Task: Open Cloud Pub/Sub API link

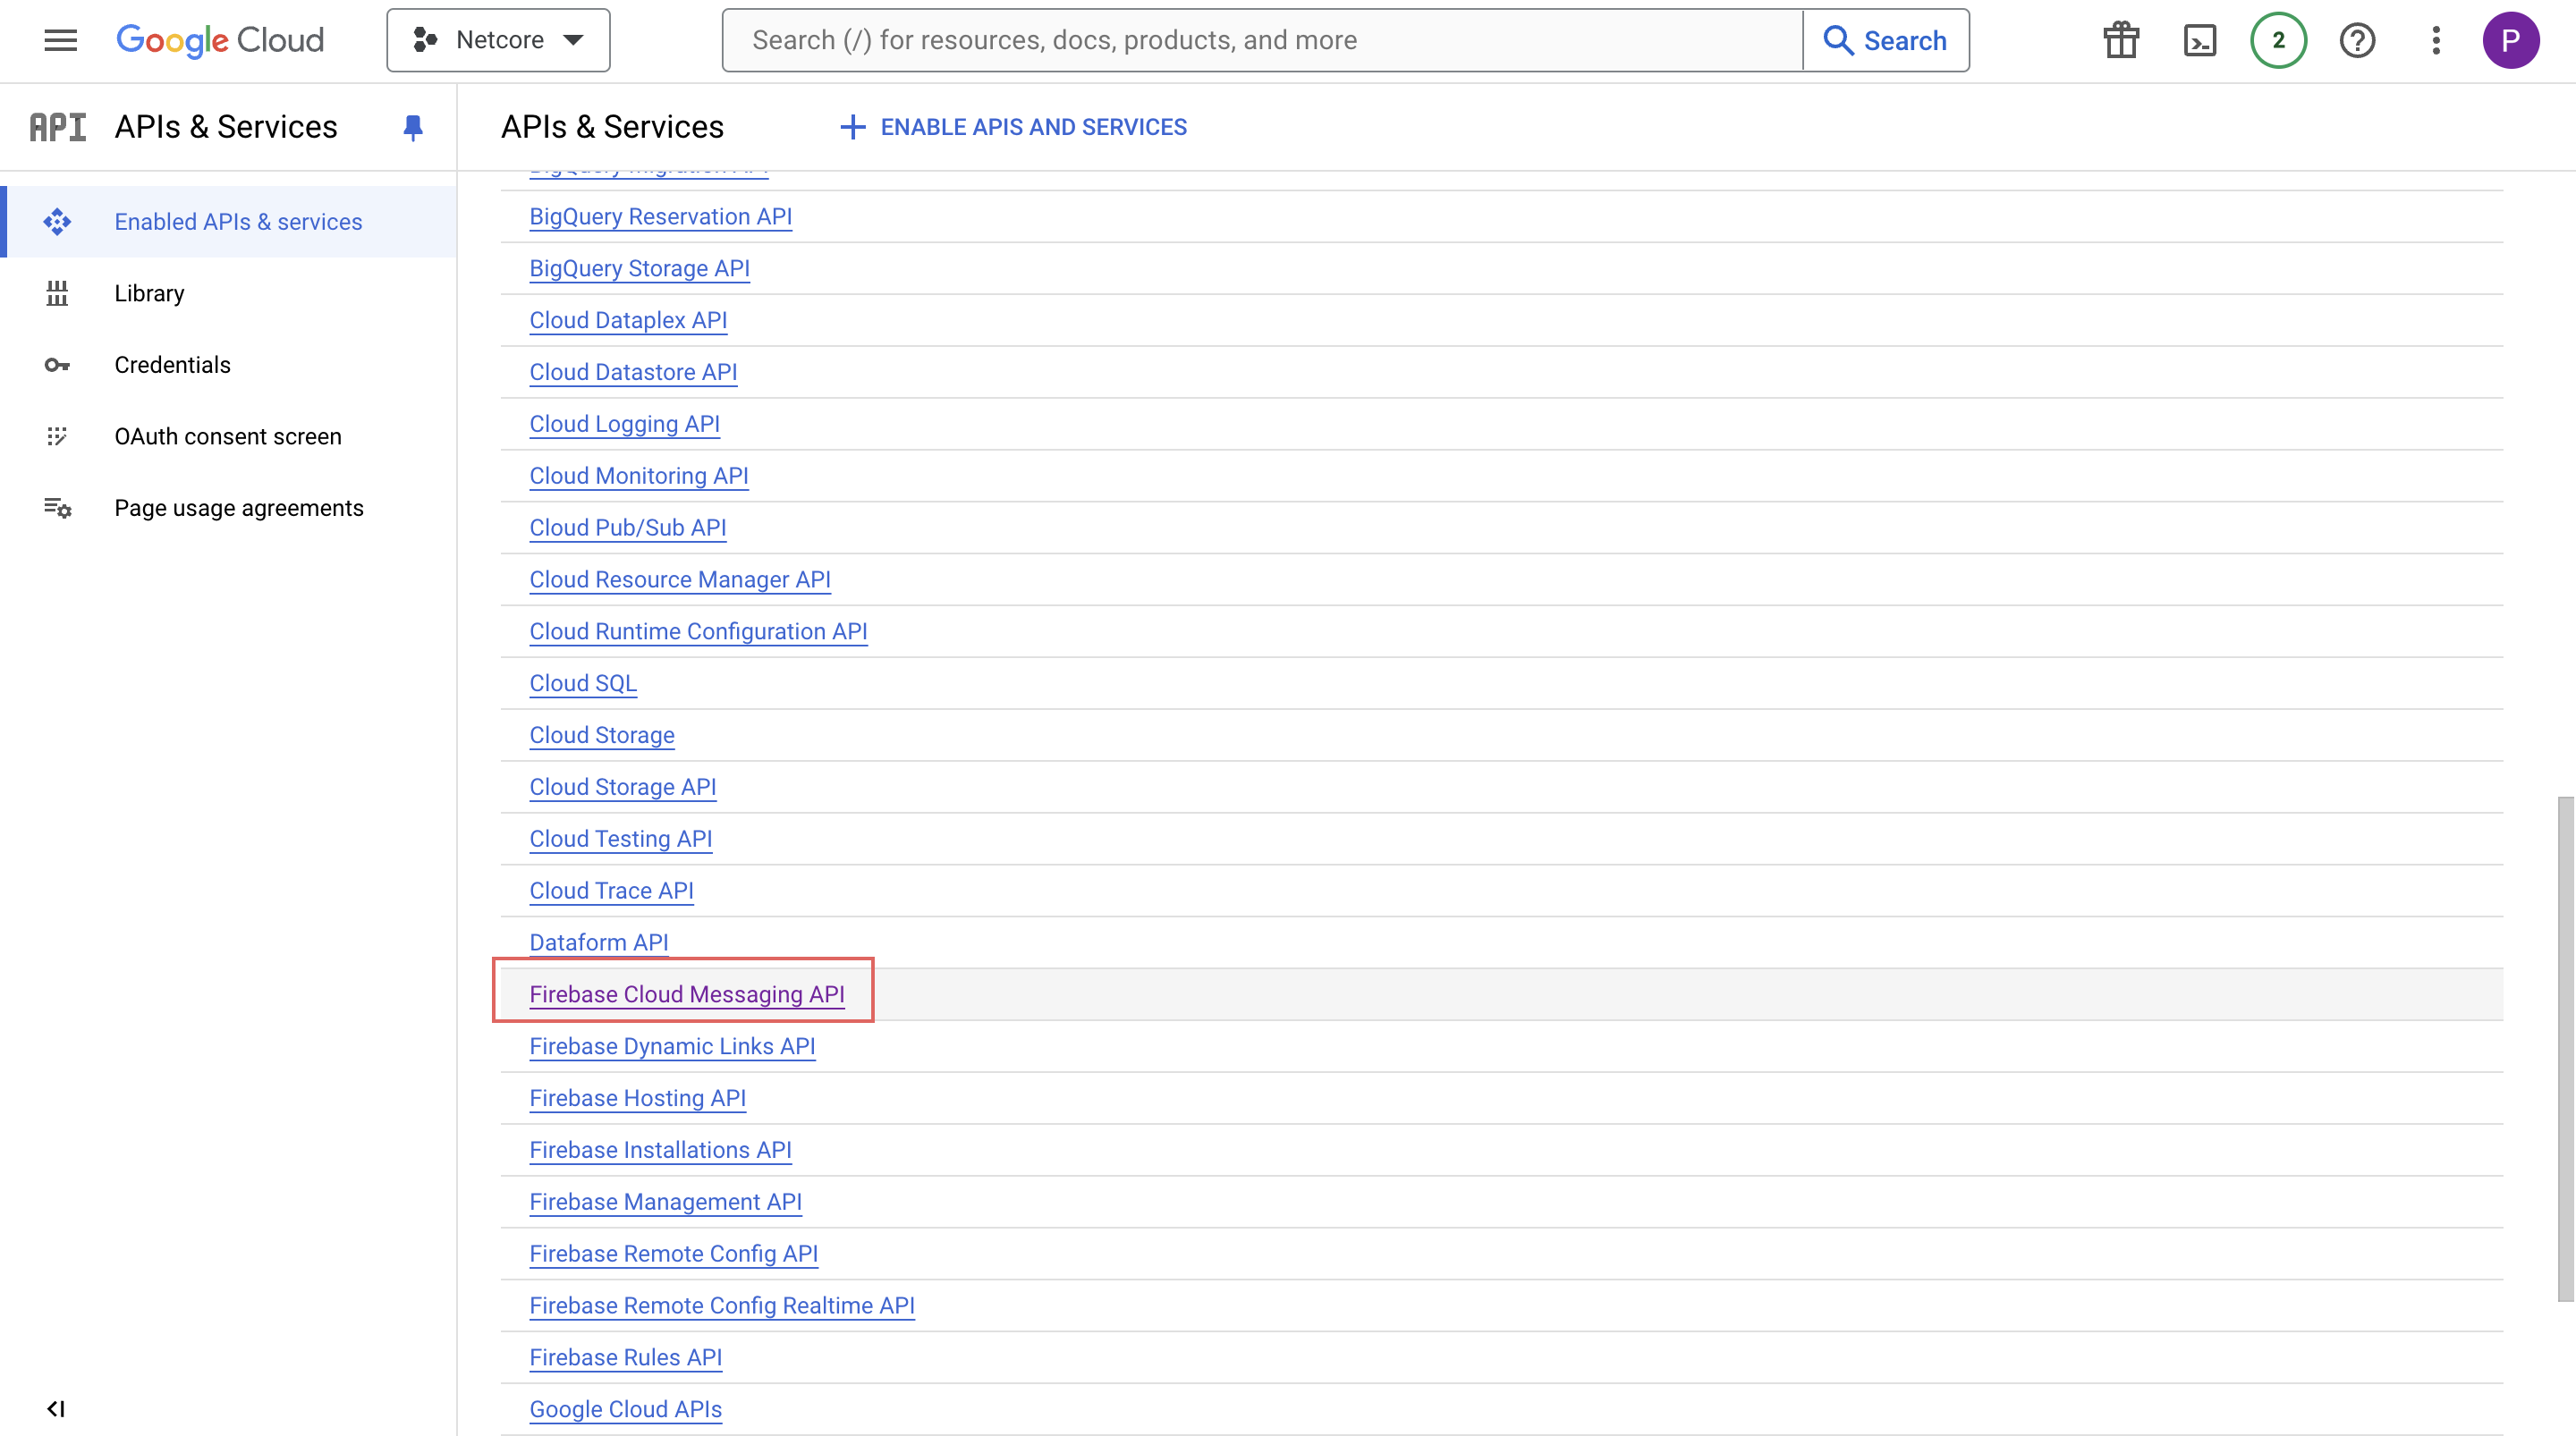Action: pyautogui.click(x=627, y=528)
